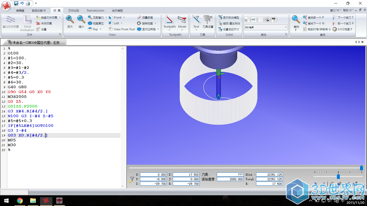This screenshot has width=367, height=206.
Task: Click X/Y/Z范围 F range icon
Action: tap(334, 29)
